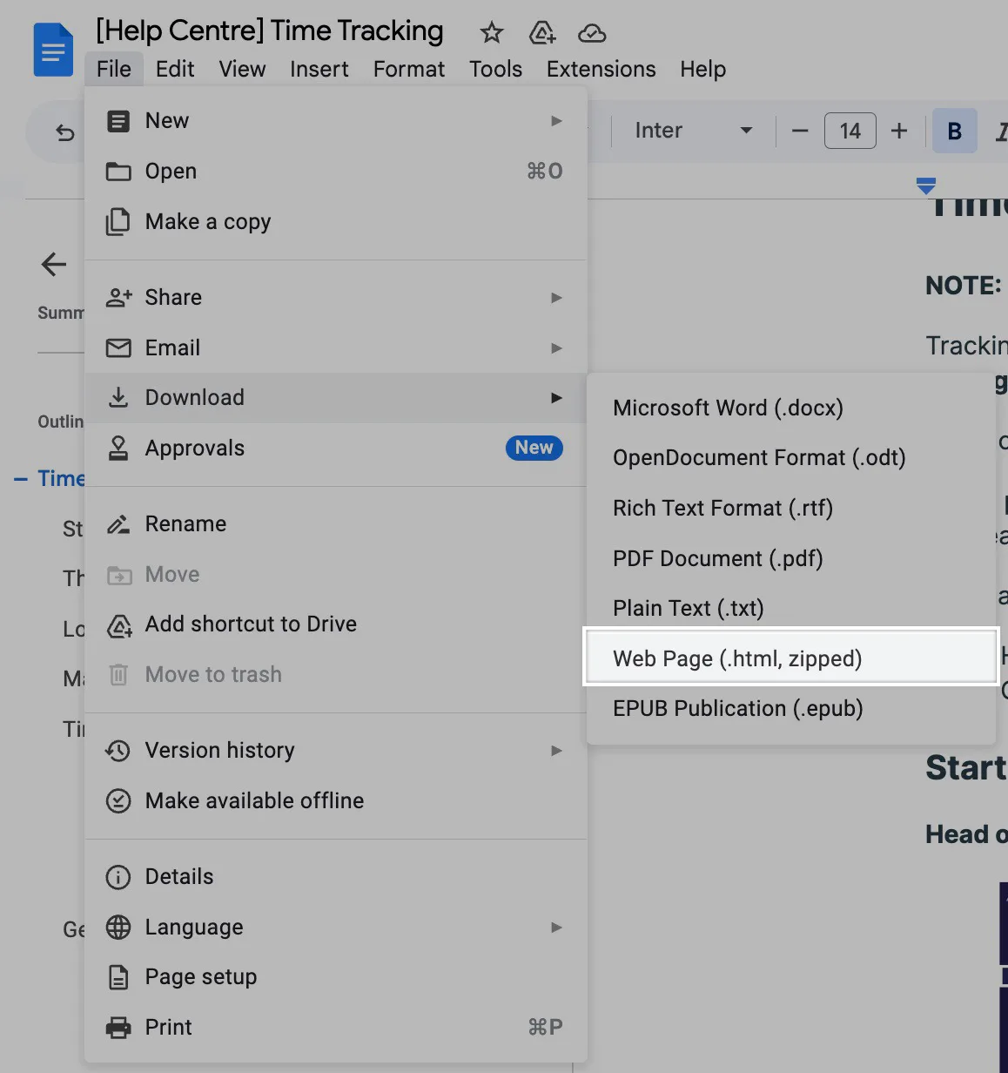Click the font size input field
This screenshot has width=1008, height=1073.
click(x=850, y=131)
